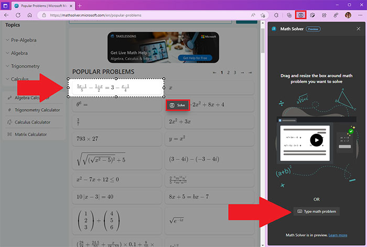Go to pagination page 3
The height and width of the screenshot is (247, 367).
(x=235, y=72)
